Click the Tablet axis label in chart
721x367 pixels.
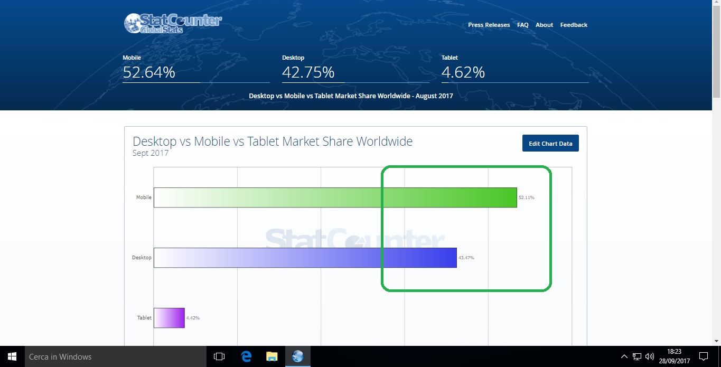tap(144, 318)
